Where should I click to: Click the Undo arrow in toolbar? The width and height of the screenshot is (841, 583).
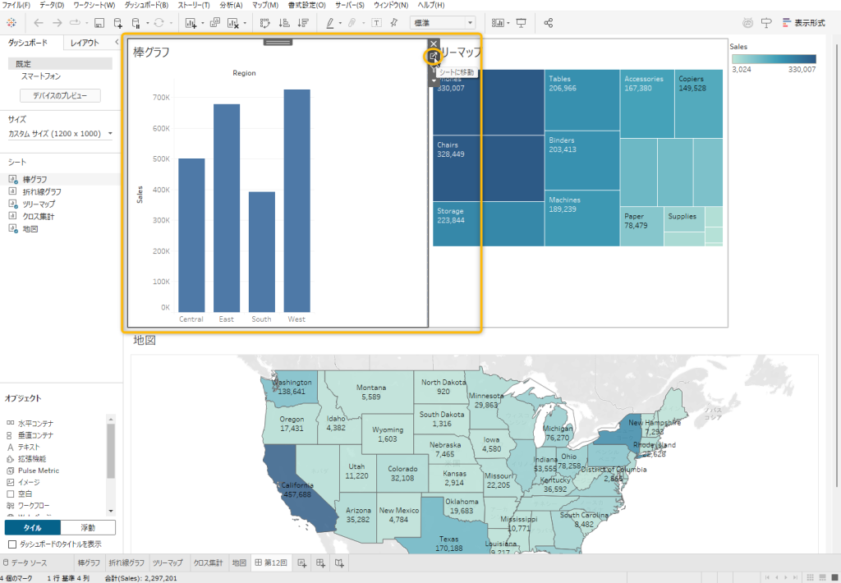(37, 23)
